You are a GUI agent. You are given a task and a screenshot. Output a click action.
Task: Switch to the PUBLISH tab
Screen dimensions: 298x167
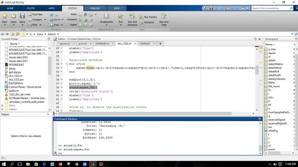[x=95, y=8]
